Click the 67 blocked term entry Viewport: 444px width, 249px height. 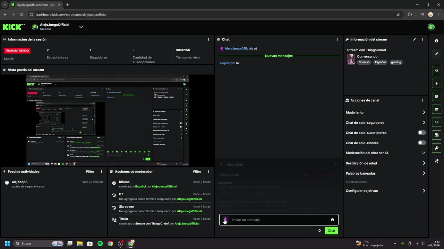coord(161,196)
